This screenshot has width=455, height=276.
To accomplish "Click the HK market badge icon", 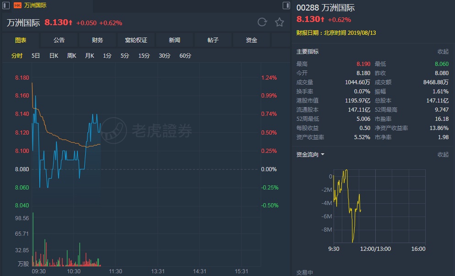I will coord(17,5).
